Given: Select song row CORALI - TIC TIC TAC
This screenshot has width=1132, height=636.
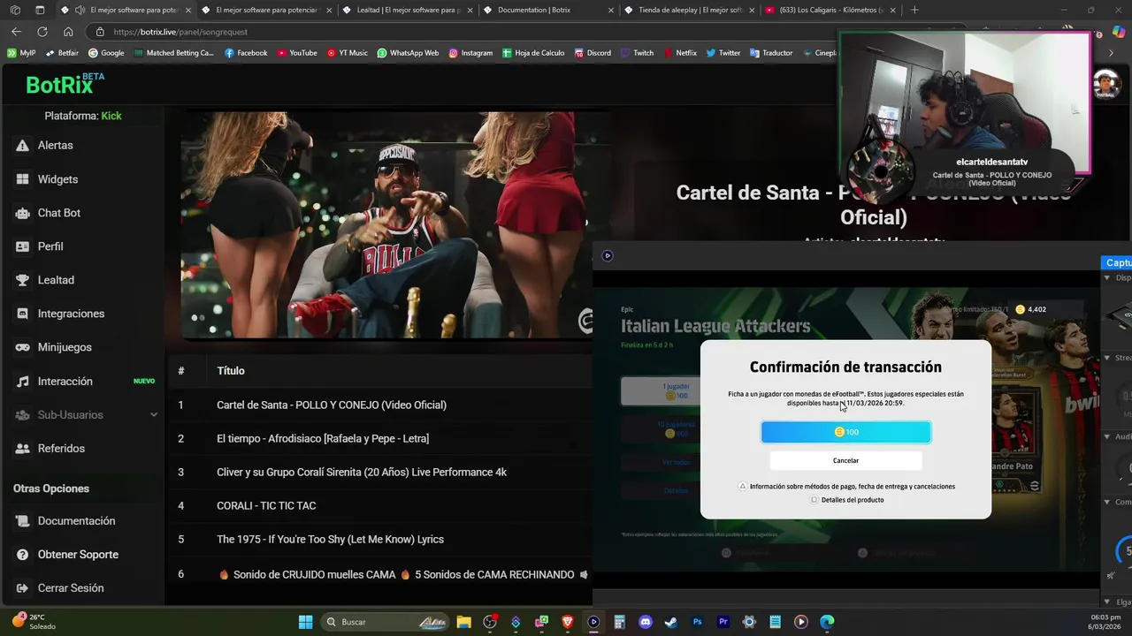Looking at the screenshot, I should [380, 505].
